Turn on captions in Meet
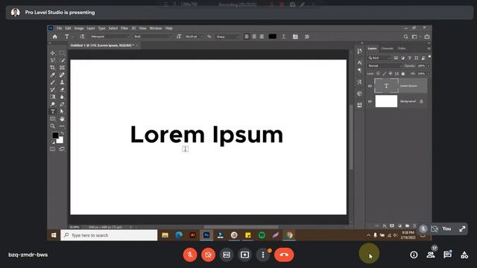The height and width of the screenshot is (268, 477). click(227, 255)
